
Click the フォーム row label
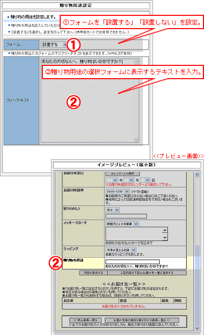(x=13, y=44)
